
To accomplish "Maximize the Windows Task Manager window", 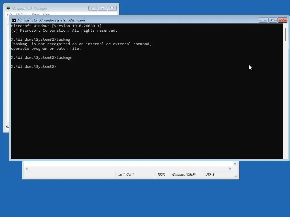I will [102, 8].
